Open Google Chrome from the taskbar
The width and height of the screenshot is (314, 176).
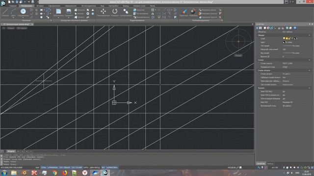54,173
